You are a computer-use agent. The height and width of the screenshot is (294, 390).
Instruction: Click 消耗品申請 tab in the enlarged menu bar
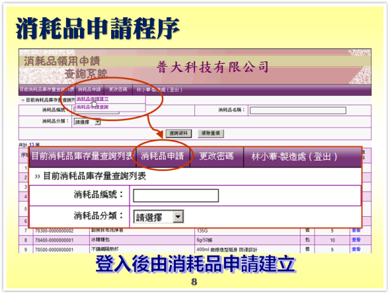pos(163,157)
